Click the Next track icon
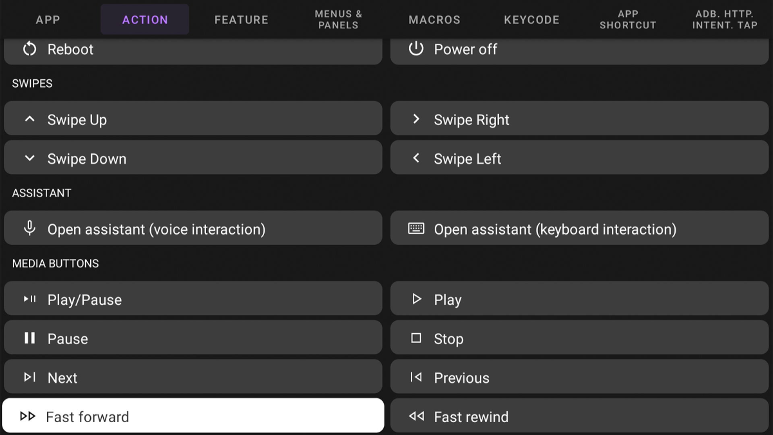 tap(30, 378)
